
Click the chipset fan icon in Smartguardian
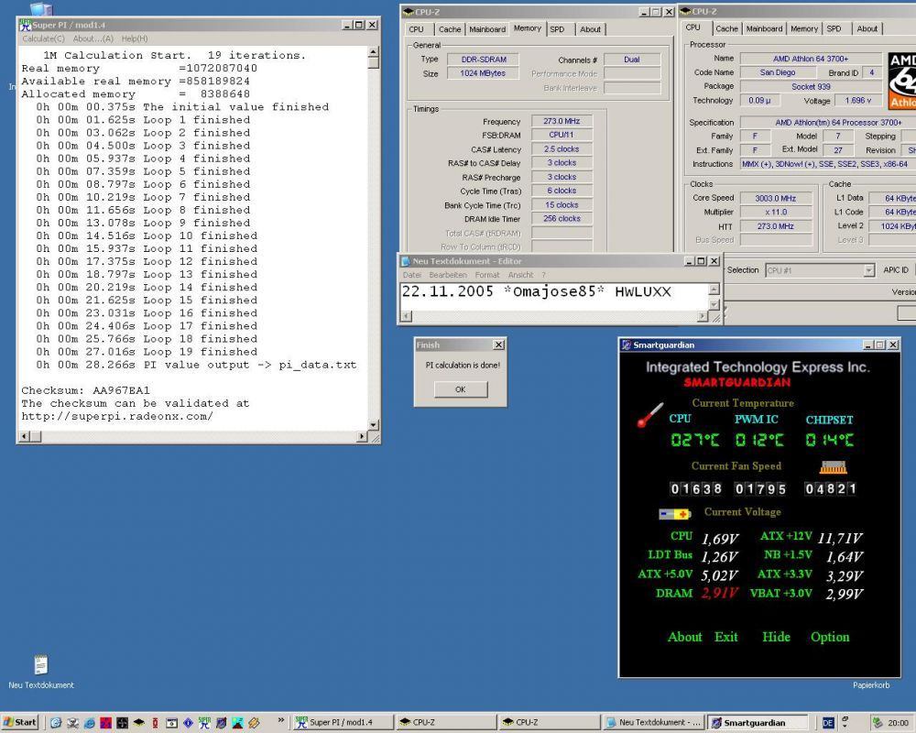tap(834, 467)
